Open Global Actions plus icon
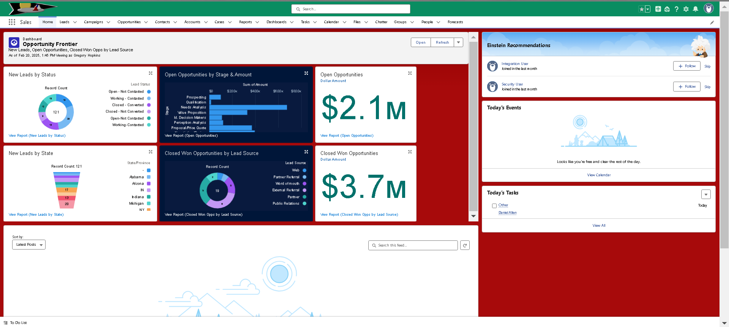The width and height of the screenshot is (729, 327). pos(658,9)
